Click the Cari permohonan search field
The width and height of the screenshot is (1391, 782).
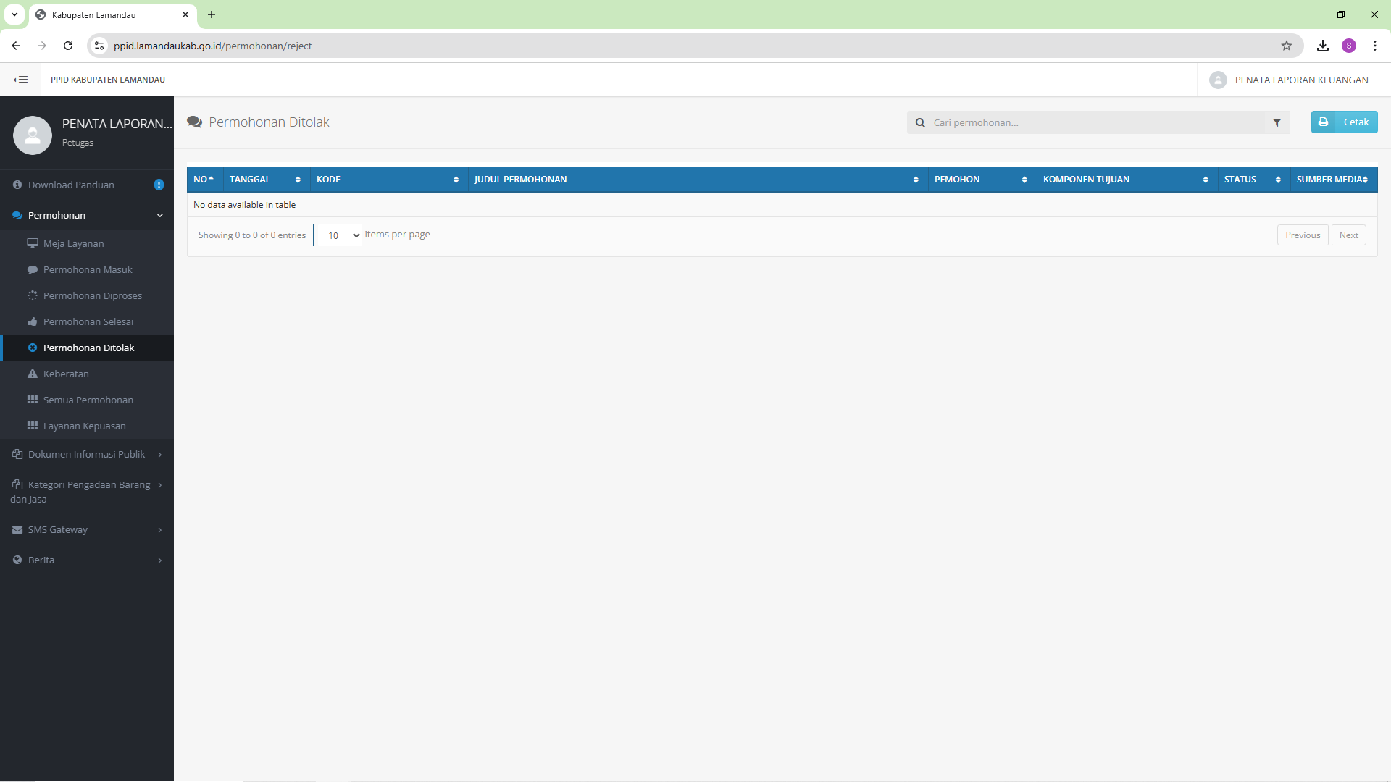[x=1094, y=123]
